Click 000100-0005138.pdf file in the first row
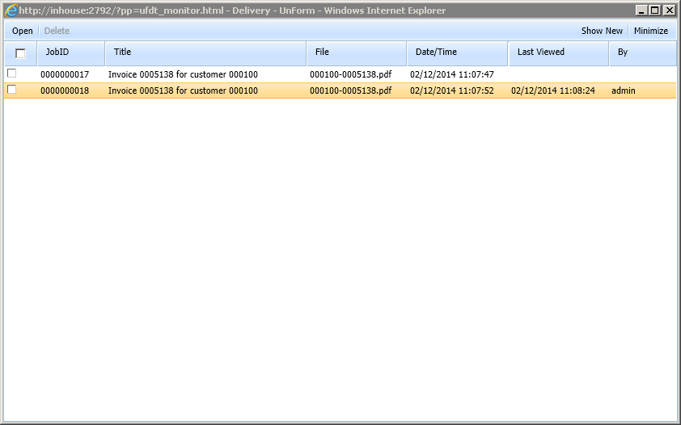Image resolution: width=681 pixels, height=425 pixels. [x=350, y=74]
